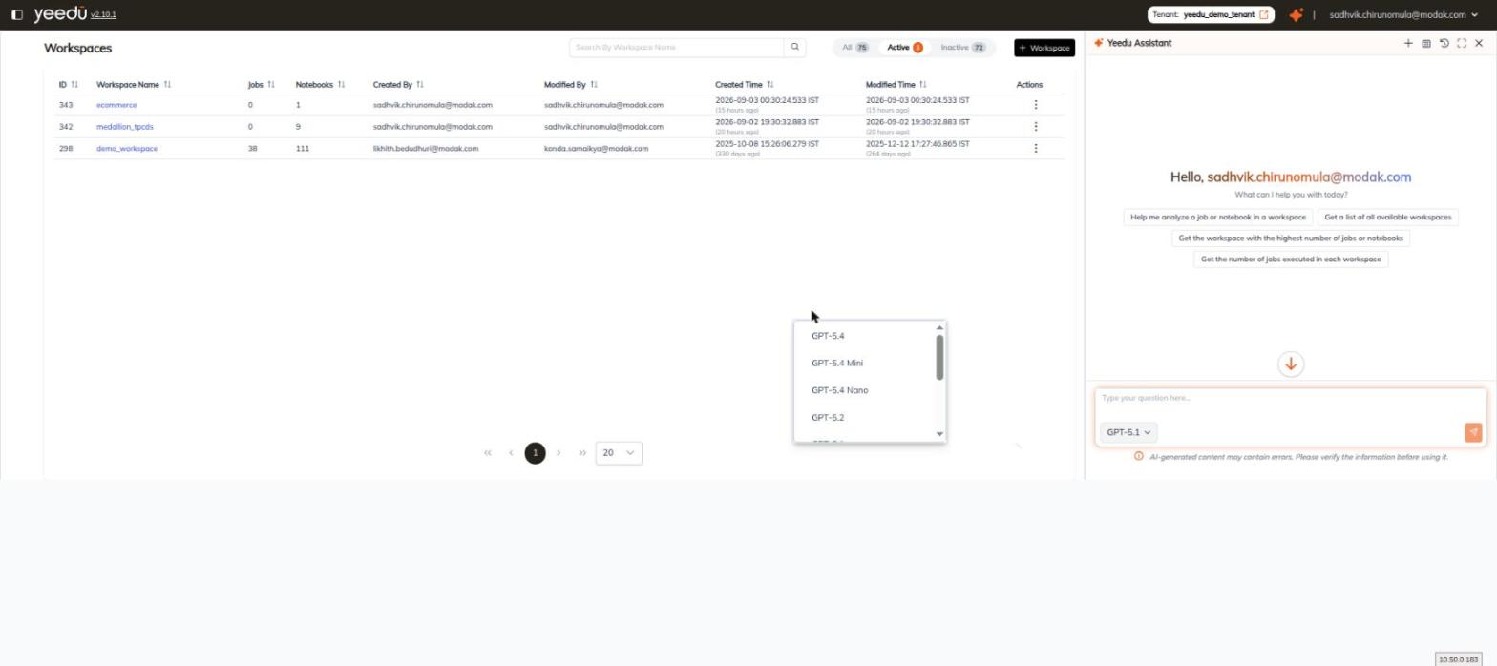Viewport: 1497px width, 666px height.
Task: Open Yeedu Assistant via the top bar sparkle icon
Action: 1296,14
